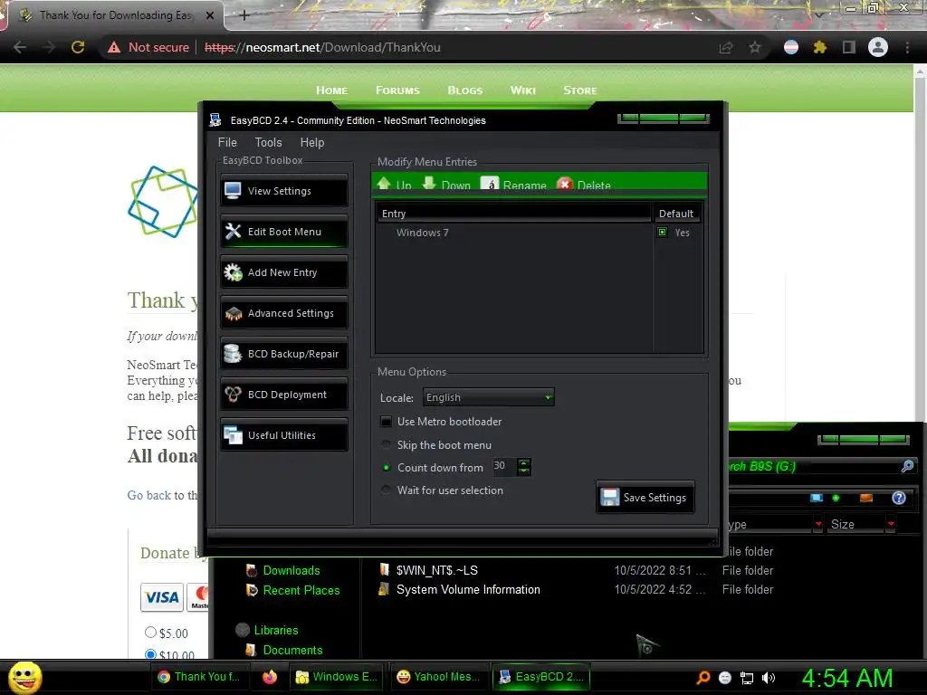
Task: Go to Home on NeoSmart site
Action: click(x=331, y=90)
